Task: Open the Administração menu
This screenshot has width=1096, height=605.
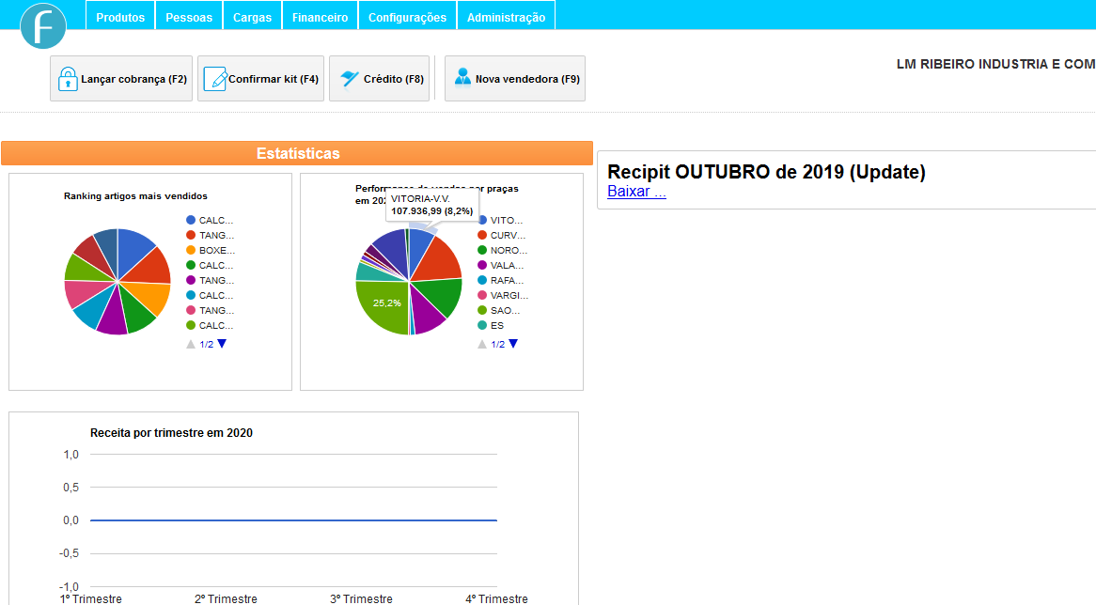Action: 506,15
